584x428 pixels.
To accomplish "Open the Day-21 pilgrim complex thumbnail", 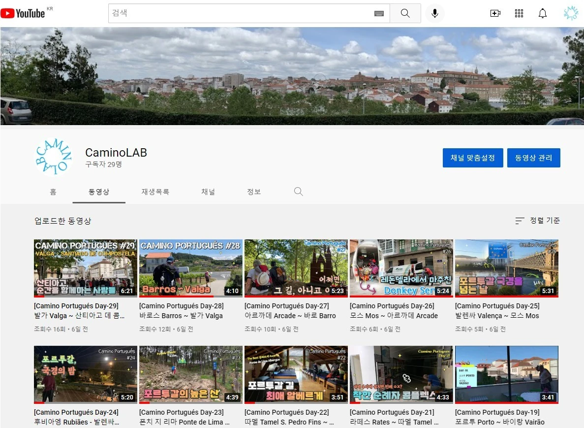I will pyautogui.click(x=401, y=374).
